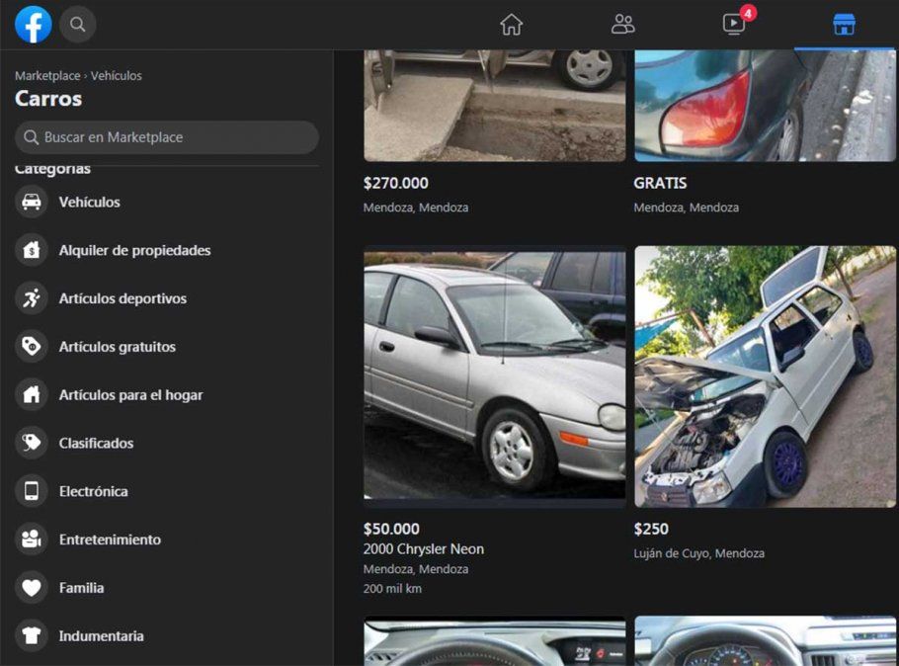Select the Entretenimiento category
The image size is (899, 666).
pyautogui.click(x=110, y=540)
